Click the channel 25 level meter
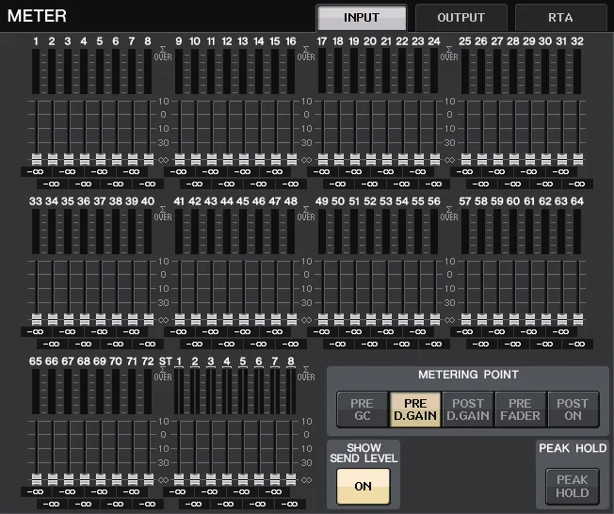This screenshot has height=514, width=614. click(465, 72)
